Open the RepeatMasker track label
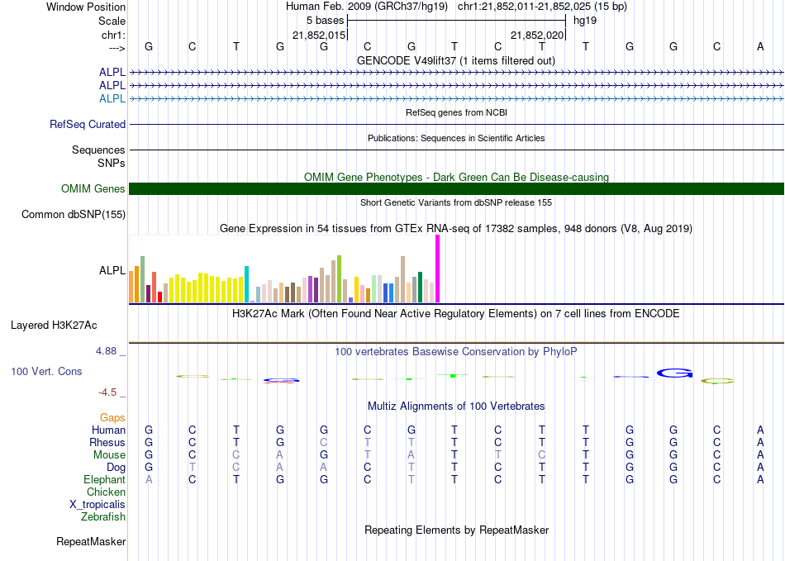Viewport: 785px width, 561px height. (x=91, y=542)
